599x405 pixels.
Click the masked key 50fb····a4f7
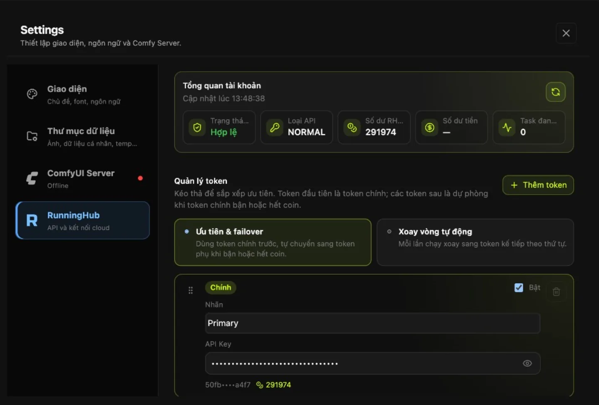point(228,385)
